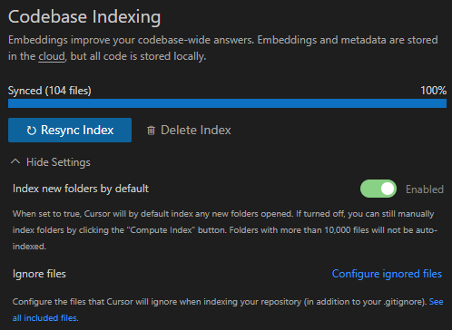Click the blue indexing progress bar
Image resolution: width=452 pixels, height=330 pixels.
pos(227,103)
